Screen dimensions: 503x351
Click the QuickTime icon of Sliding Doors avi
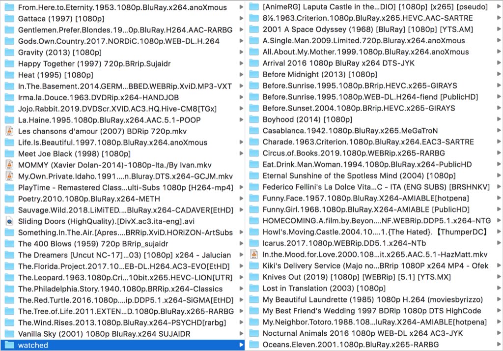click(x=10, y=221)
